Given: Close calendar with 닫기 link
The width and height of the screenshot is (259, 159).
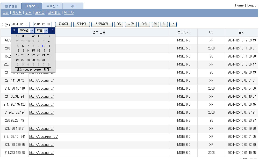Looking at the screenshot, I should click(46, 70).
